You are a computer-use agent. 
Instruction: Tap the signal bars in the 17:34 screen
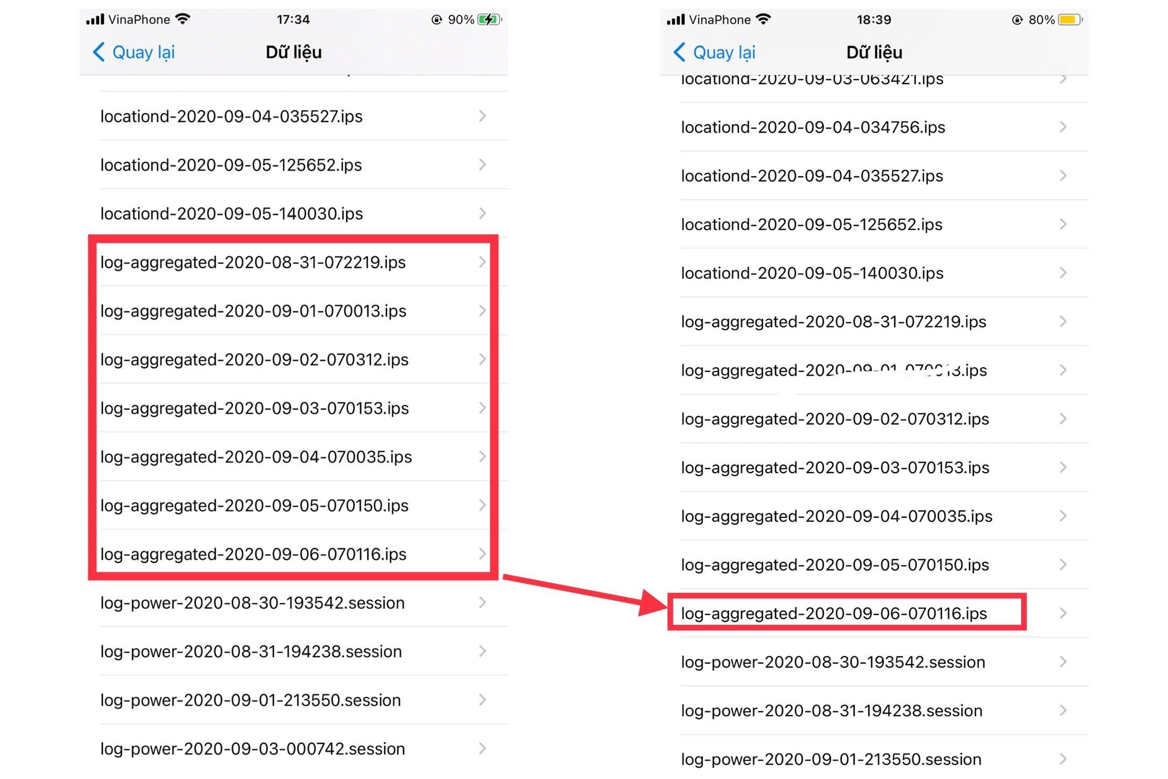coord(95,19)
